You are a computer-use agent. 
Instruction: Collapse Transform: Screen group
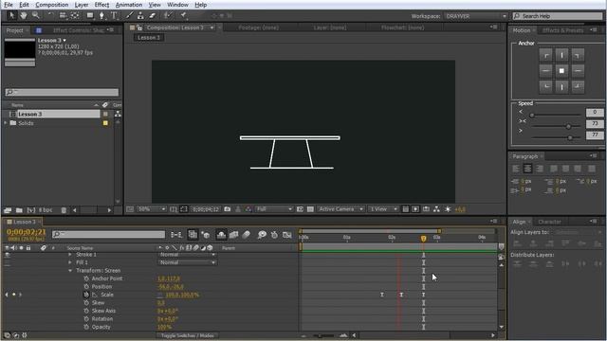(x=70, y=271)
